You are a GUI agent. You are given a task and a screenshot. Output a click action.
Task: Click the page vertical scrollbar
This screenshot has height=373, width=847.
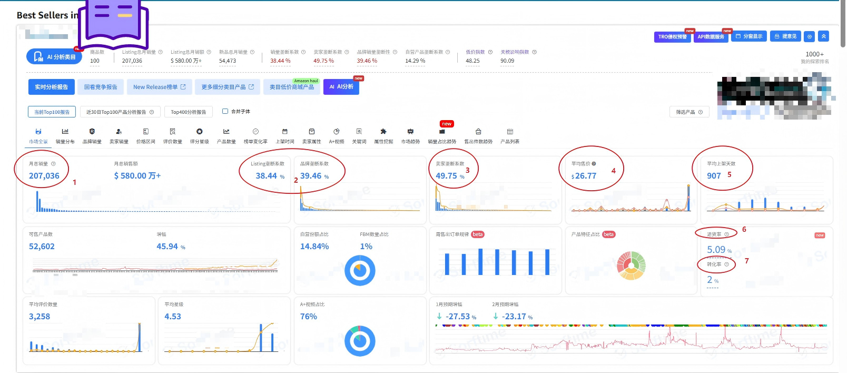click(x=843, y=158)
